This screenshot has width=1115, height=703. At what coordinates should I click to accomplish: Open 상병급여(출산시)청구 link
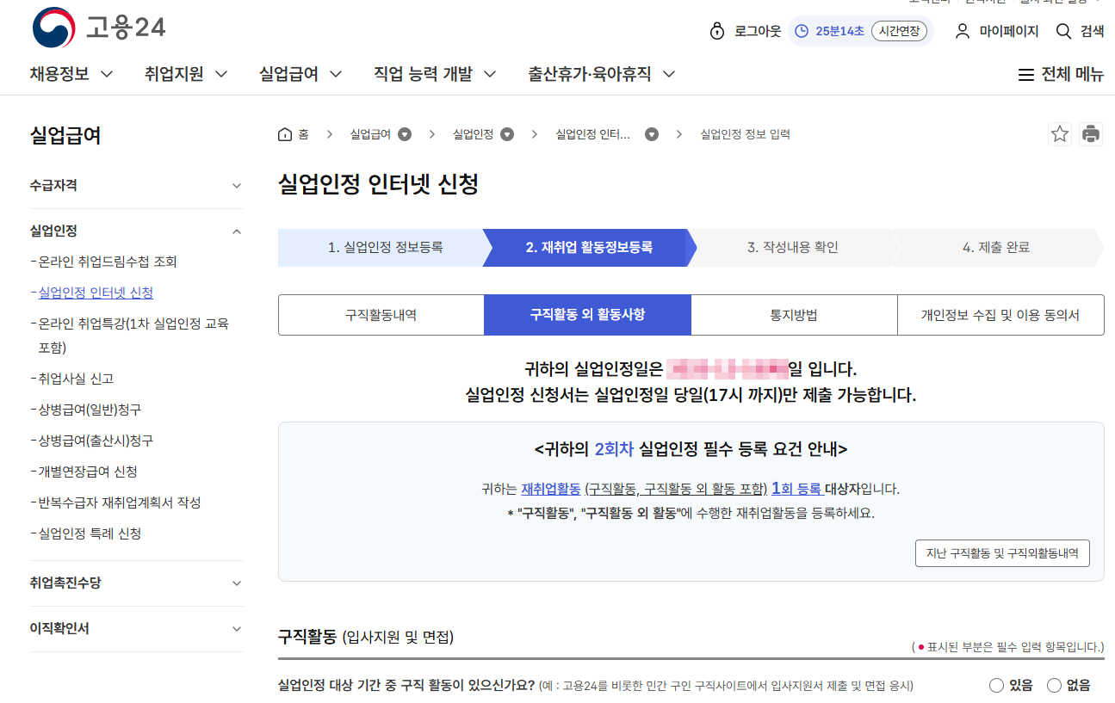click(96, 441)
